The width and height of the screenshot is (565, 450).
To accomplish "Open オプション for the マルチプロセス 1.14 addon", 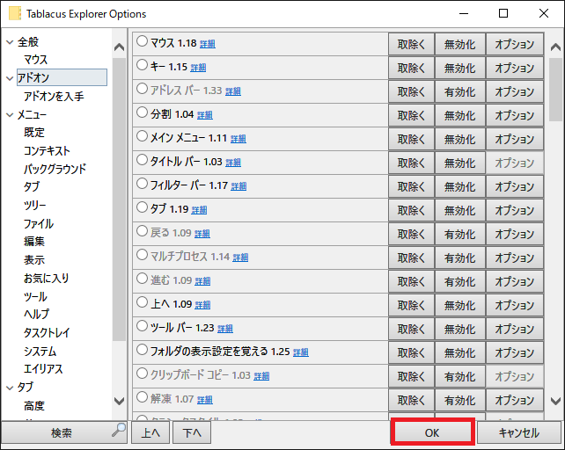I will coord(515,258).
